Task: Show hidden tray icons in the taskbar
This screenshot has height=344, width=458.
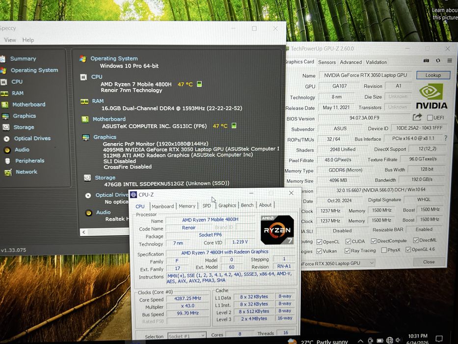Action: [x=360, y=341]
